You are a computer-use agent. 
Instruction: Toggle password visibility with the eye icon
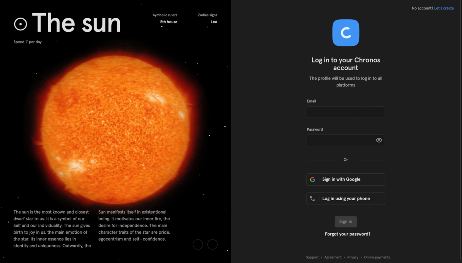[x=379, y=140]
